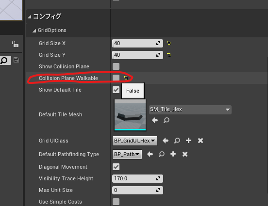Screen dimensions: 268x206
Task: Click the Default Tile Mesh thumbnail
Action: [130, 115]
